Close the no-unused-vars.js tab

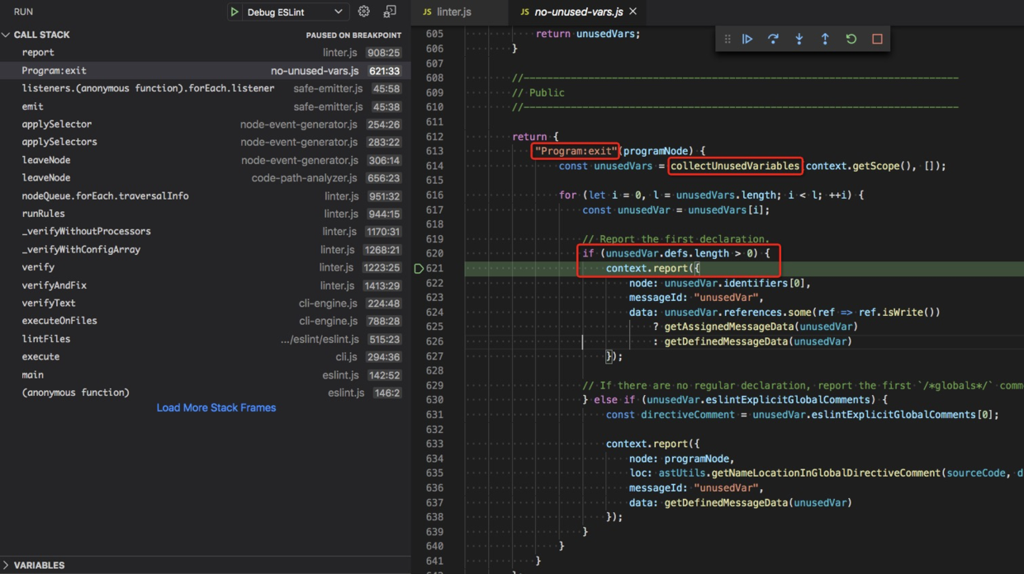[x=632, y=12]
